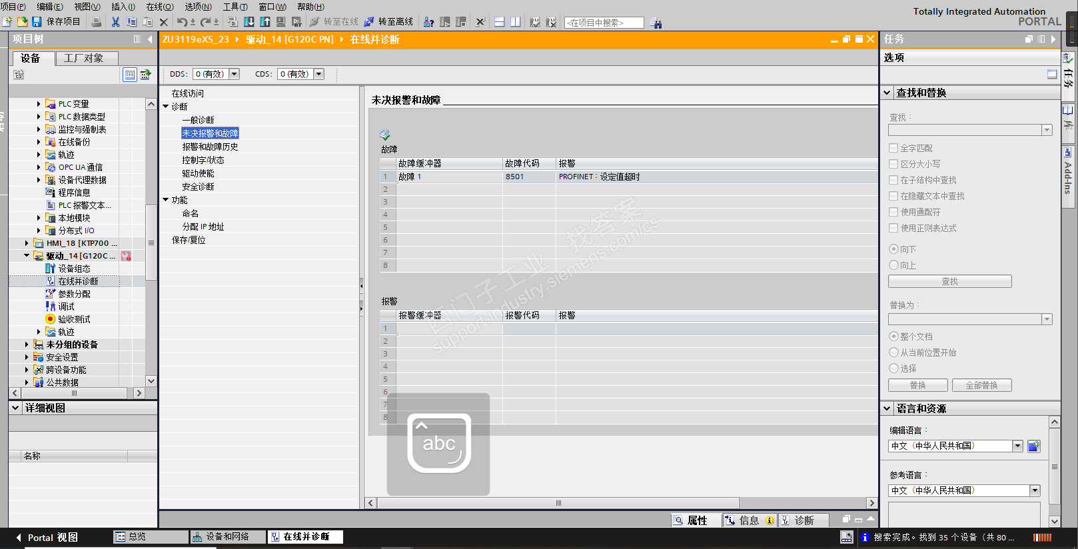This screenshot has width=1078, height=549.
Task: Click the 调试 commissioning tree icon
Action: tap(51, 306)
